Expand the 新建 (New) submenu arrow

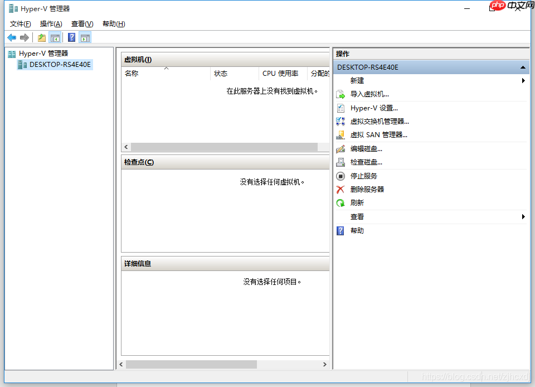523,81
